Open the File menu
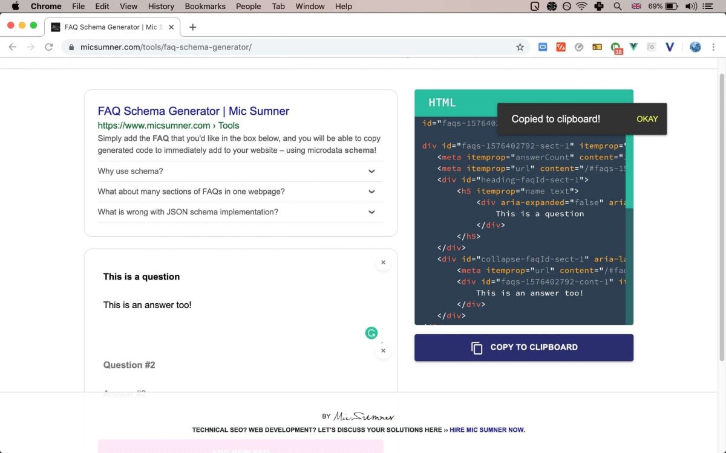 (78, 6)
